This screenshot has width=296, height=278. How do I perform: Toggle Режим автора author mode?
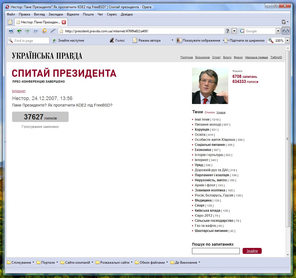(x=146, y=40)
